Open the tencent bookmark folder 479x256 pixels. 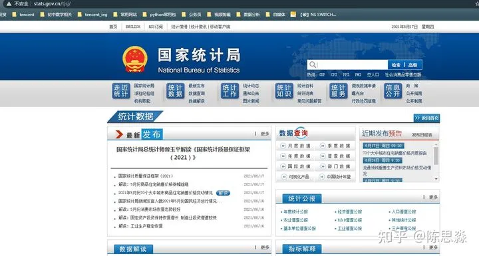point(23,15)
